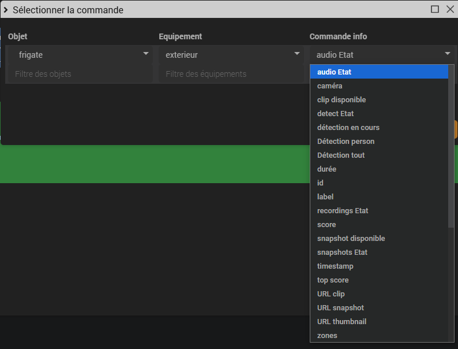This screenshot has width=458, height=349.
Task: Close the Sélectionner la commande dialog
Action: click(450, 9)
